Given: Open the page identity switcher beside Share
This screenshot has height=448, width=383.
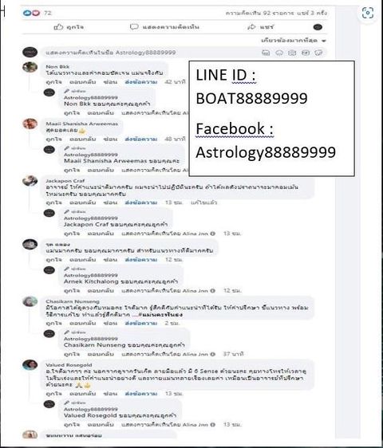Looking at the screenshot, I should (x=318, y=27).
